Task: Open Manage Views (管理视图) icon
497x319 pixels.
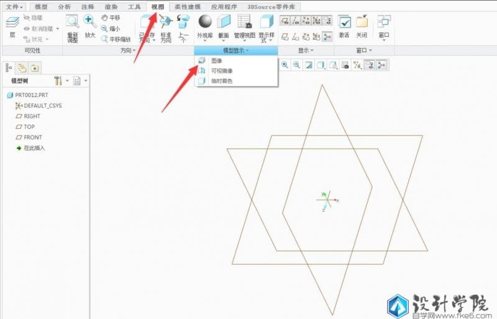Action: click(244, 22)
